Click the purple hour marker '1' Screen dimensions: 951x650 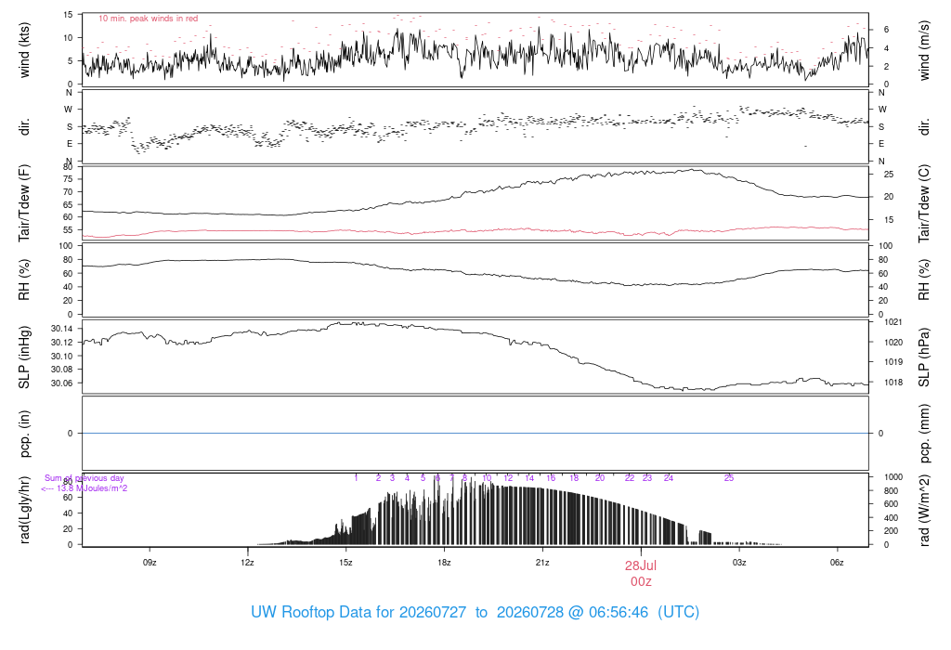tap(356, 478)
